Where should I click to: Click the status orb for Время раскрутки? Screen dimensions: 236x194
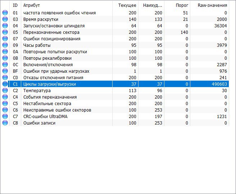(x=5, y=19)
